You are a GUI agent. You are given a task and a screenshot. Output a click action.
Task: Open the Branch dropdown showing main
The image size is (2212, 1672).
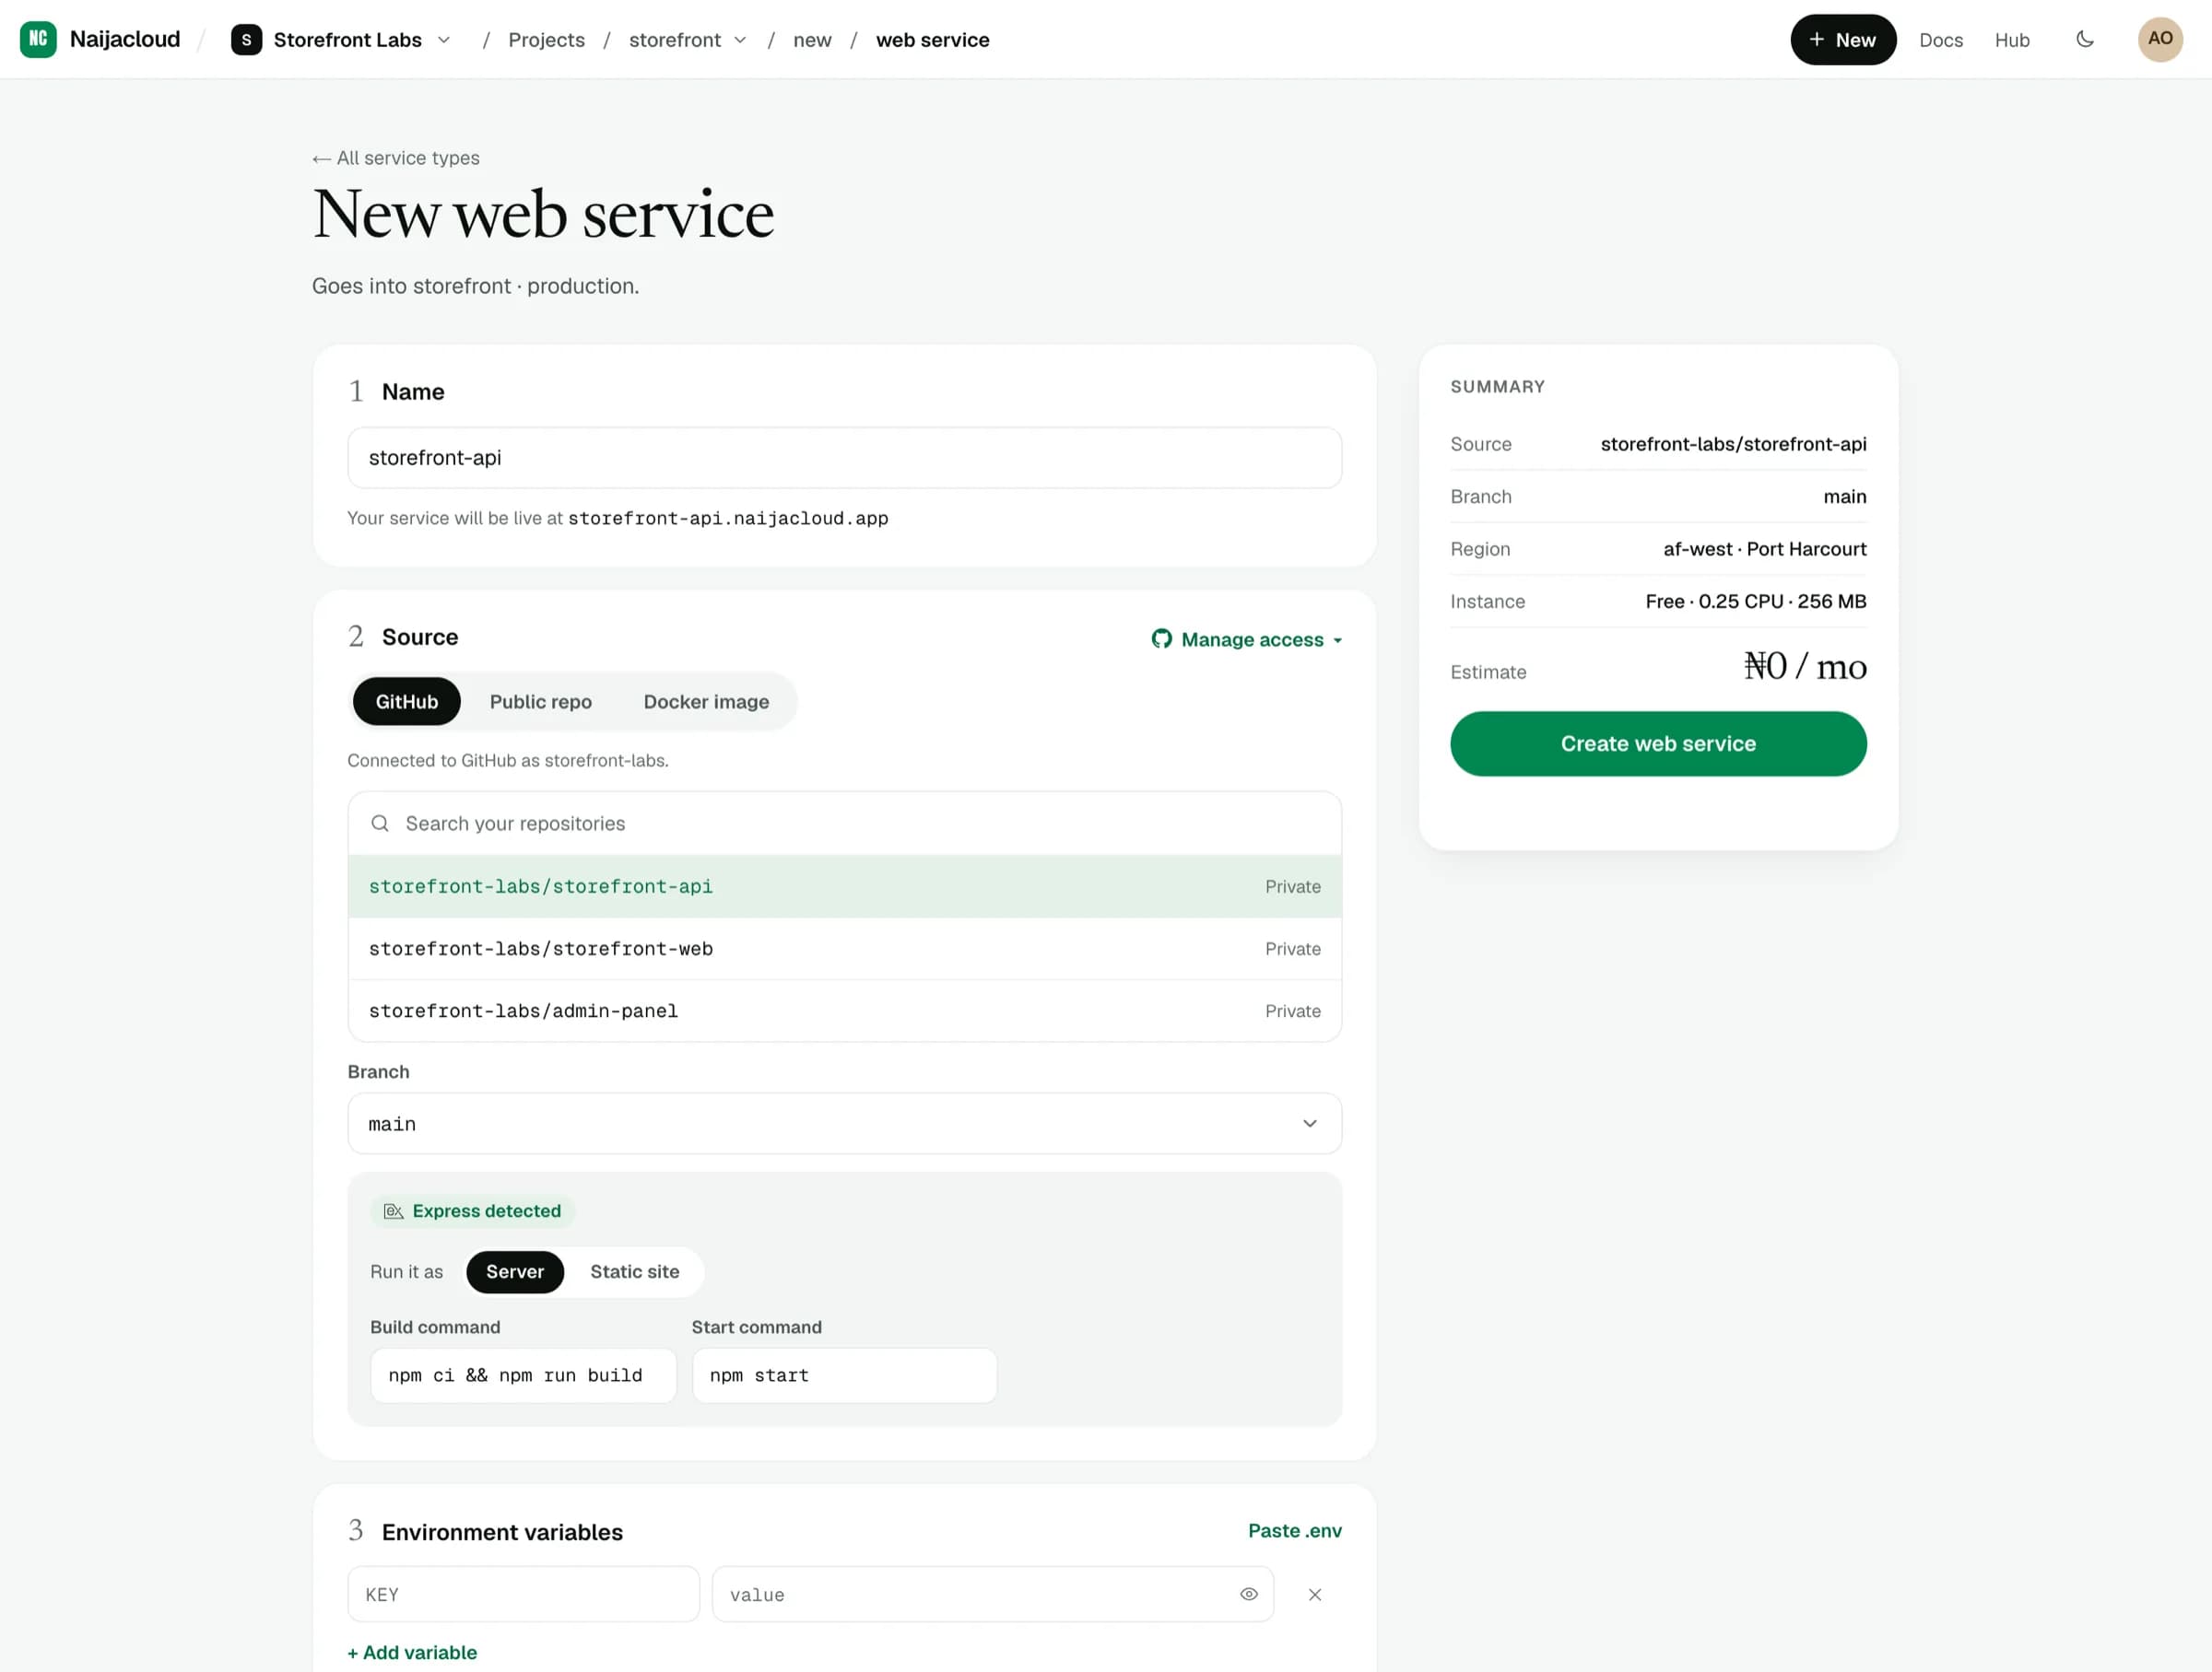tap(844, 1123)
